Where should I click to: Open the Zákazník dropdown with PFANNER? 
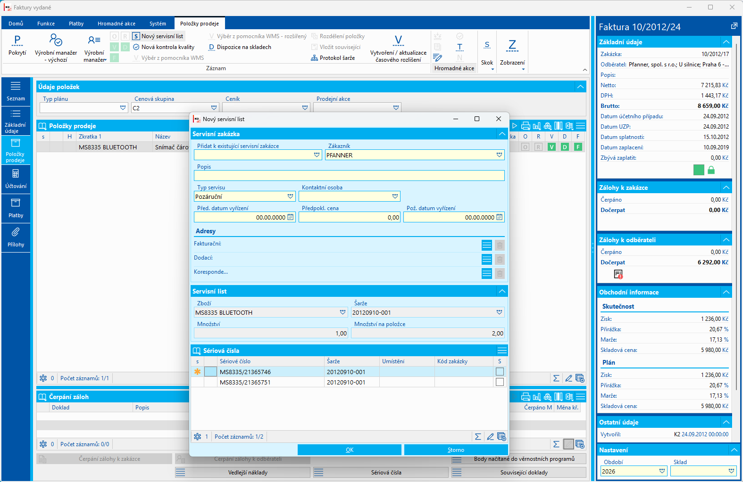pyautogui.click(x=499, y=155)
